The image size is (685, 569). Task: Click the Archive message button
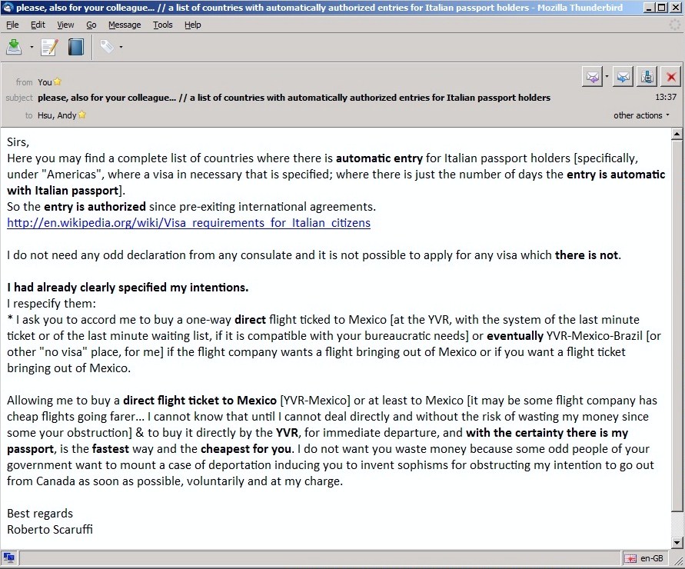click(647, 78)
